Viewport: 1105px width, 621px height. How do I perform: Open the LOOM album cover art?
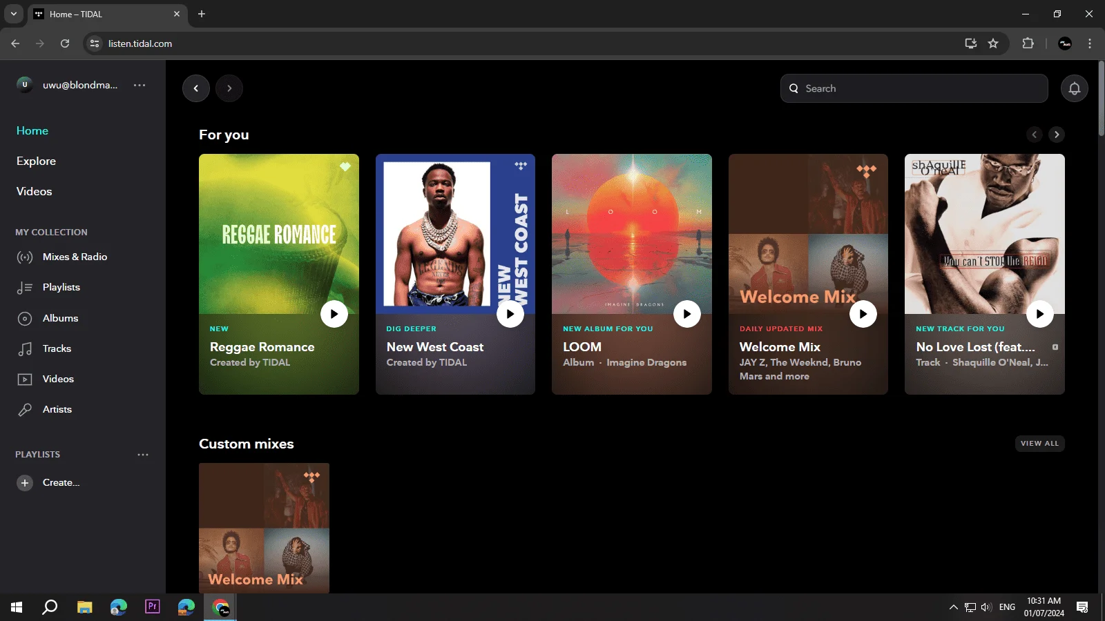coord(632,234)
